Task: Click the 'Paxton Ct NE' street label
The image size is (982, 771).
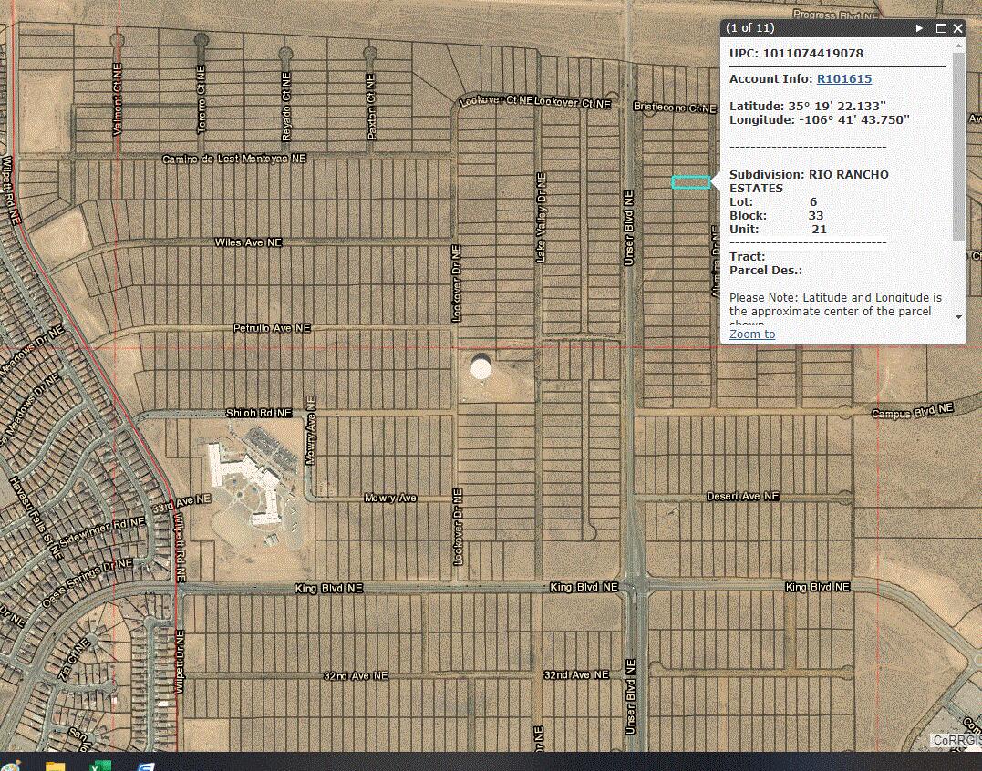Action: [371, 107]
